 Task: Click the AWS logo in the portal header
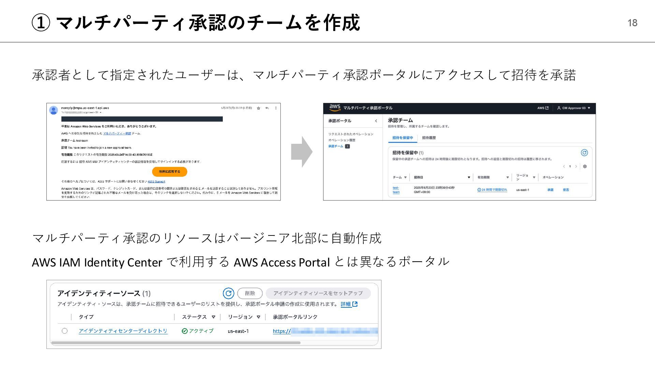(335, 108)
